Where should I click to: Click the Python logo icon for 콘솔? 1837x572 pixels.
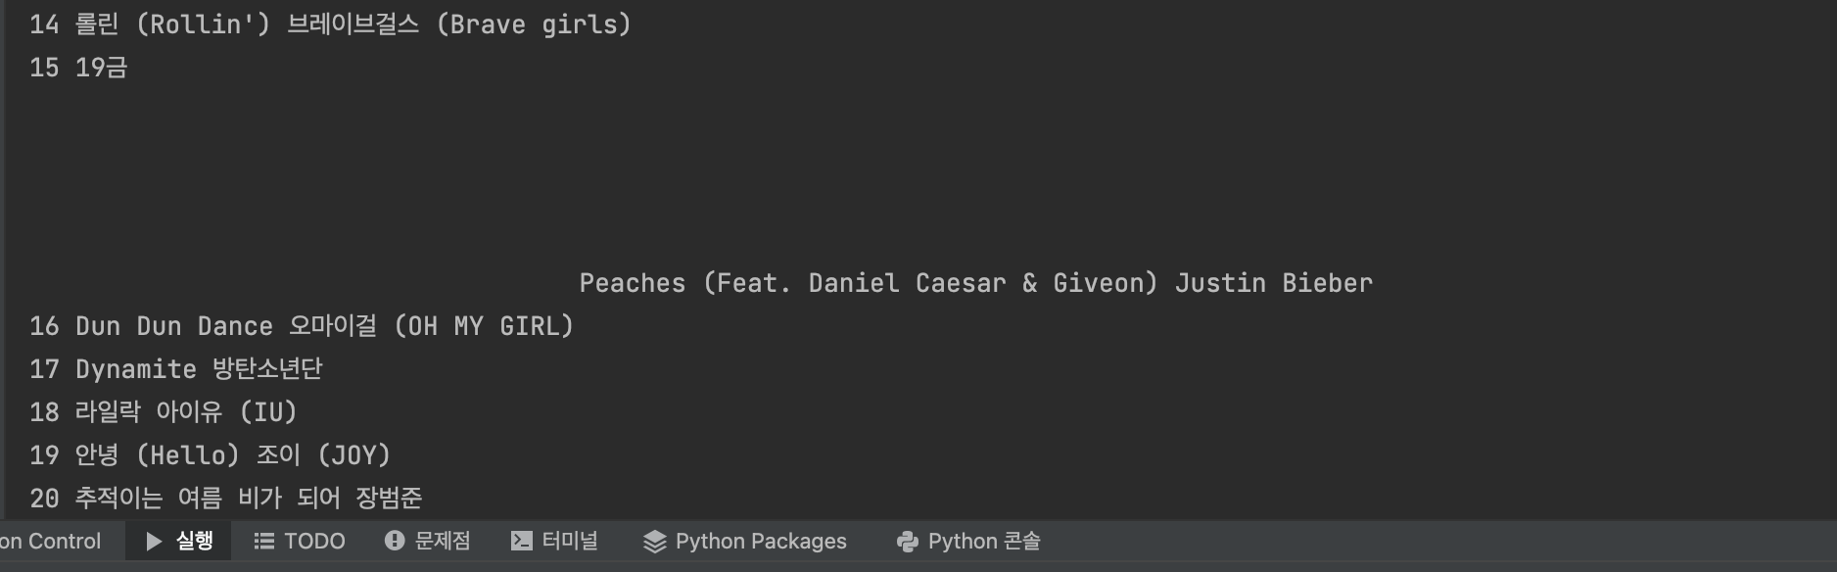point(907,542)
